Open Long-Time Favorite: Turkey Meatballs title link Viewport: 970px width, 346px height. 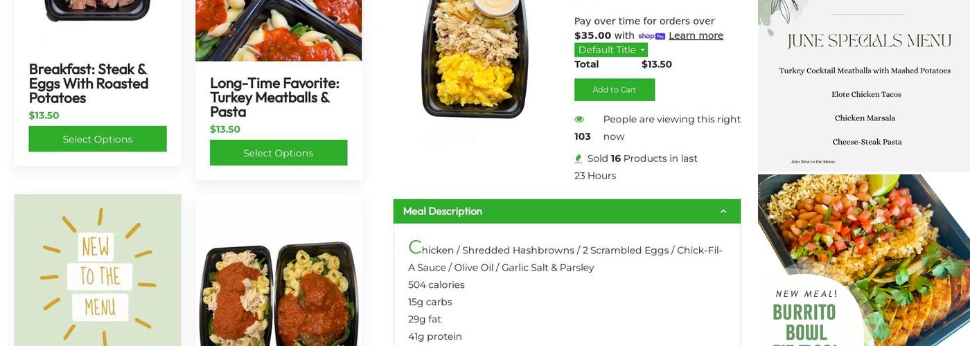(274, 97)
